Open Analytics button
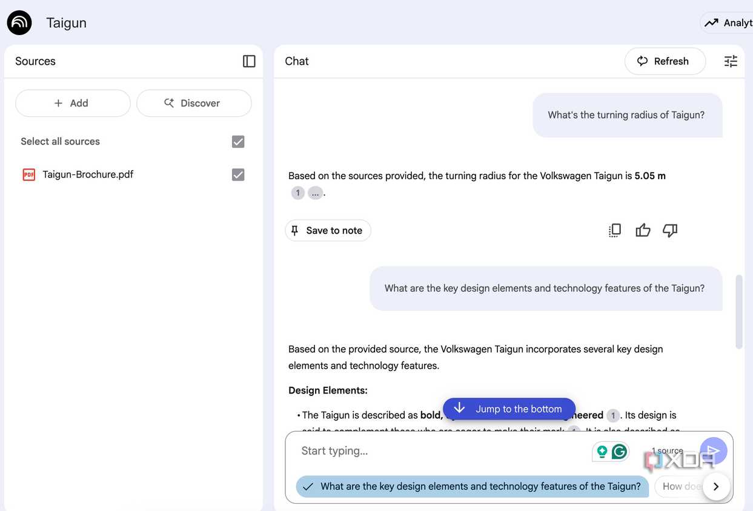This screenshot has height=511, width=753. click(x=727, y=23)
